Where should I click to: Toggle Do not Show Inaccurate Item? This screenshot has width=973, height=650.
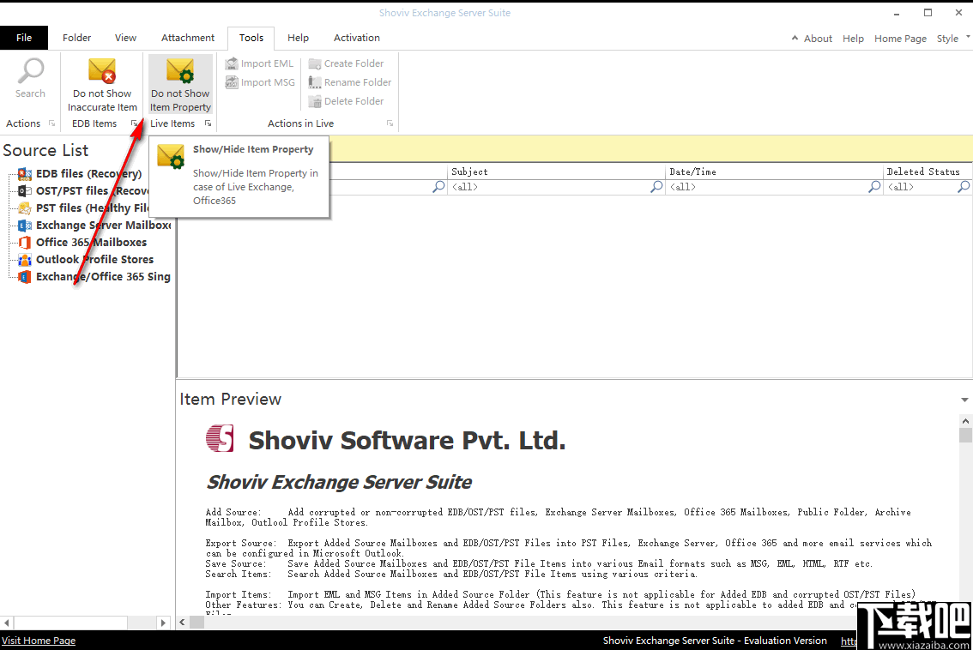coord(102,83)
